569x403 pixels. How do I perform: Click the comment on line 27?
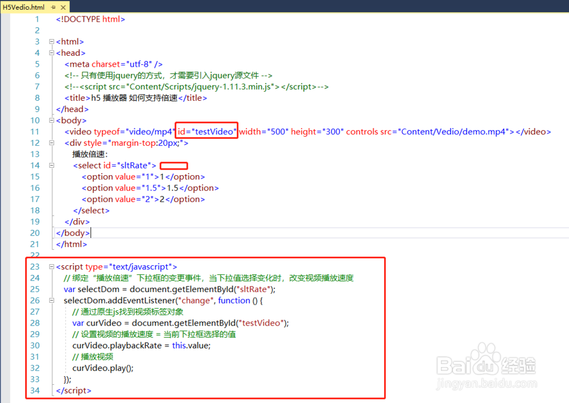[127, 312]
